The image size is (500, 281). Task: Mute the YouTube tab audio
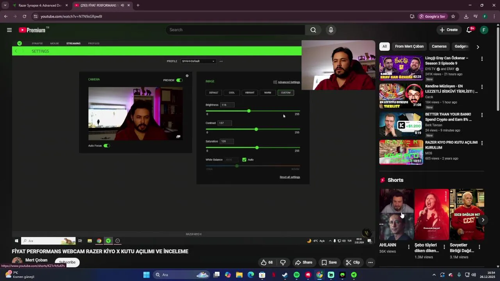[x=122, y=5]
